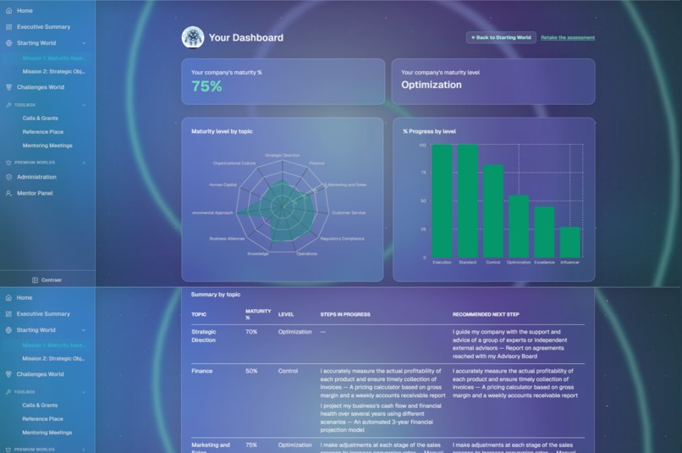
Task: Click the Finance topic cell in table
Action: 202,371
